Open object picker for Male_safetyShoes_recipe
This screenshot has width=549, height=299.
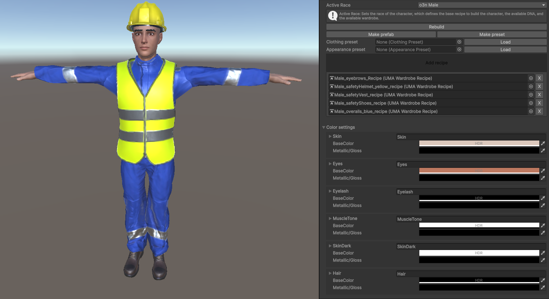click(531, 103)
